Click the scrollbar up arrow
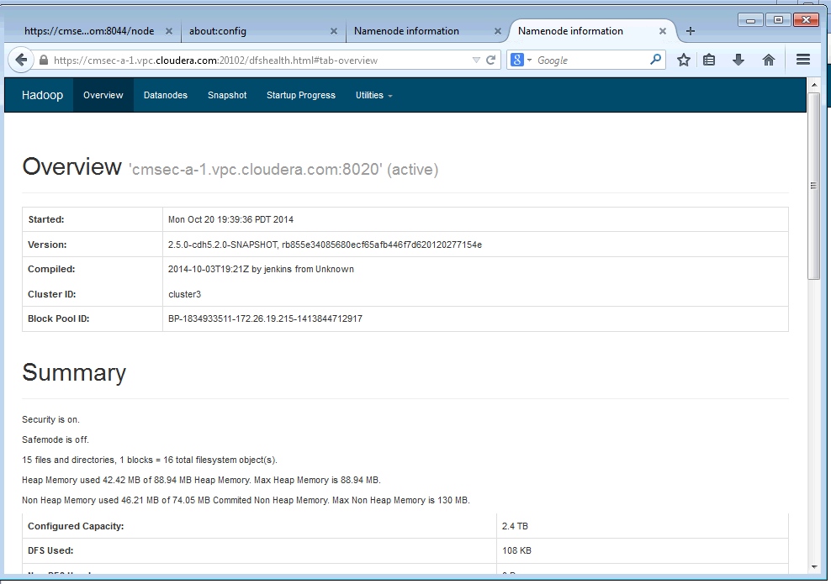 click(x=813, y=85)
